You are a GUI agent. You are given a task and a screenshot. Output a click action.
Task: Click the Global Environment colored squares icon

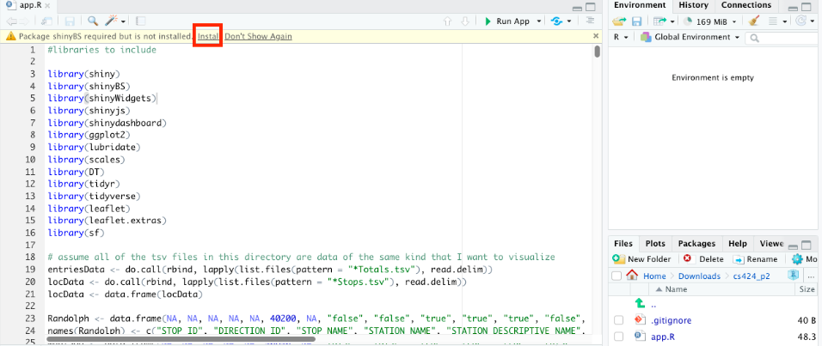point(646,37)
